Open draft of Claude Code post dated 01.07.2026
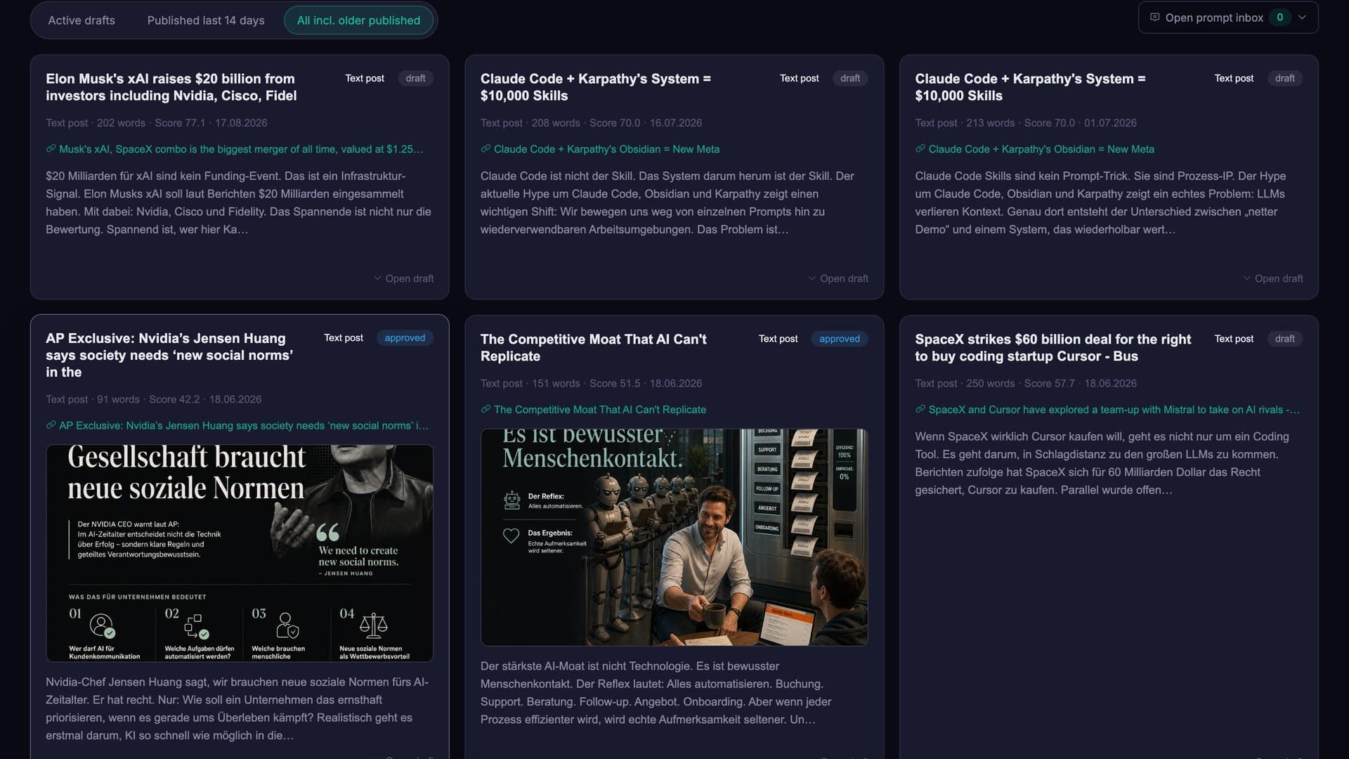The width and height of the screenshot is (1349, 759). click(1273, 278)
